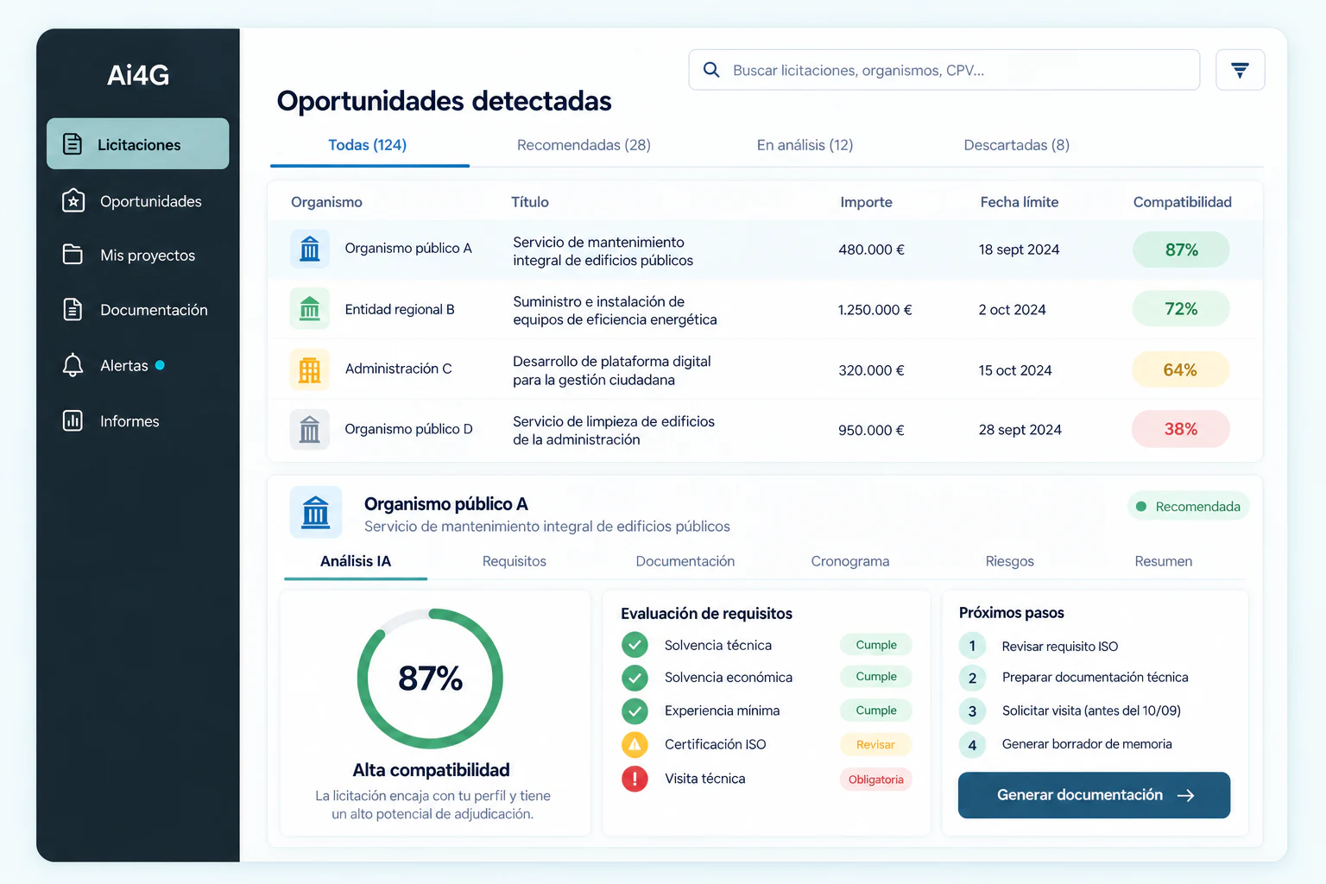Click the 28 sept 2024 deadline cell
Screen dimensions: 1326x884
click(1020, 430)
